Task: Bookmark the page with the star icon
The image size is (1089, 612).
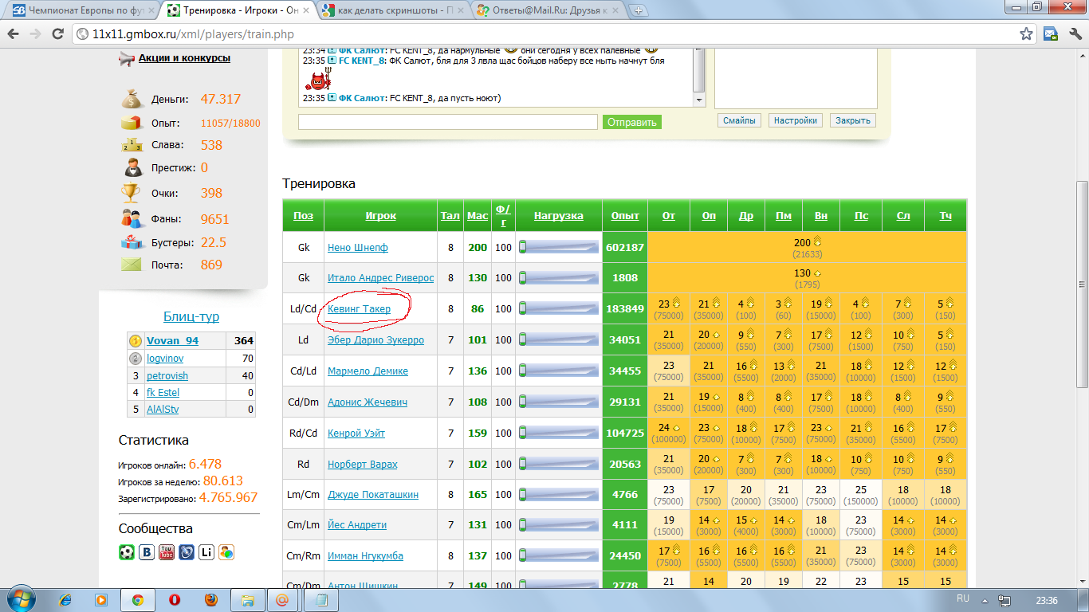Action: [x=1027, y=34]
